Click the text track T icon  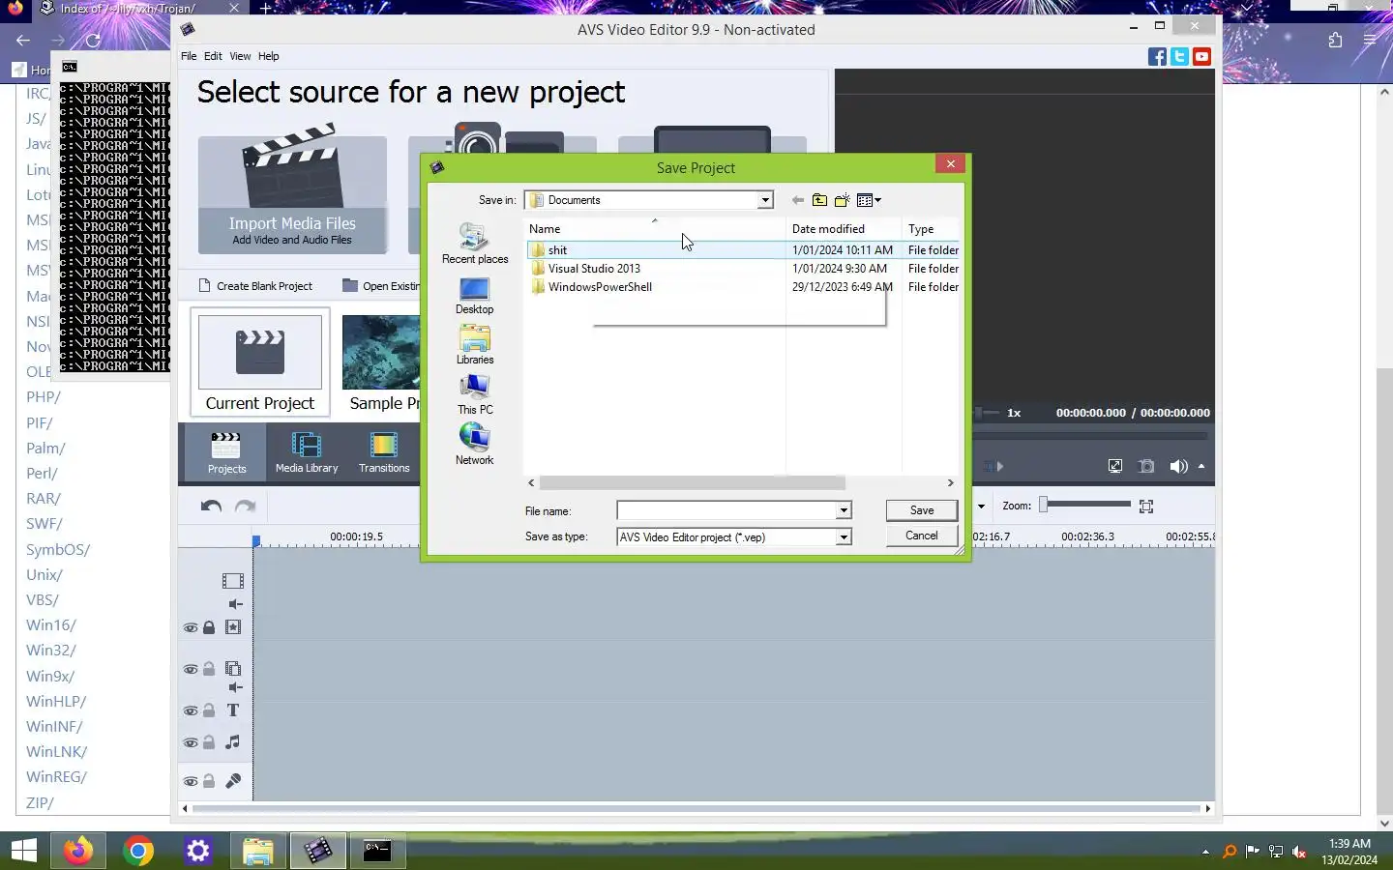click(x=233, y=710)
